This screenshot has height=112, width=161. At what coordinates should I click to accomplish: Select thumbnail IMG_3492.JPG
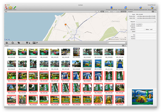pyautogui.click(x=22, y=99)
